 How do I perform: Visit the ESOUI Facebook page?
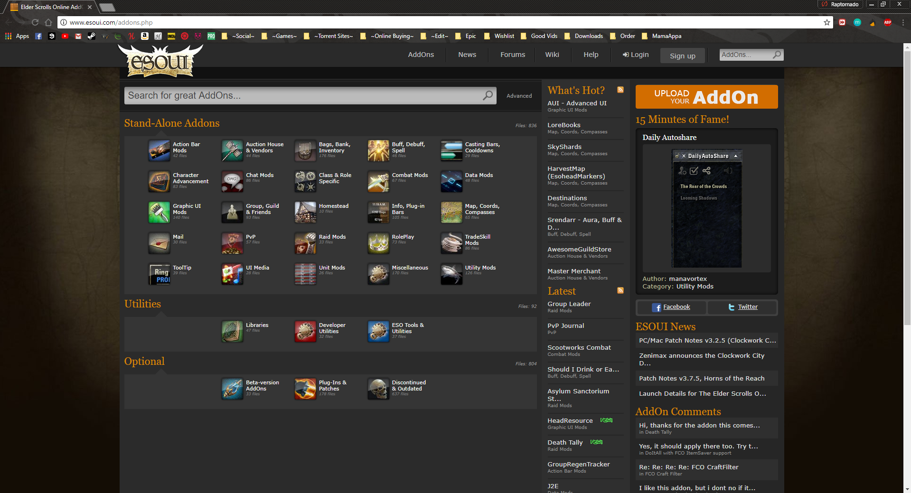click(x=671, y=307)
